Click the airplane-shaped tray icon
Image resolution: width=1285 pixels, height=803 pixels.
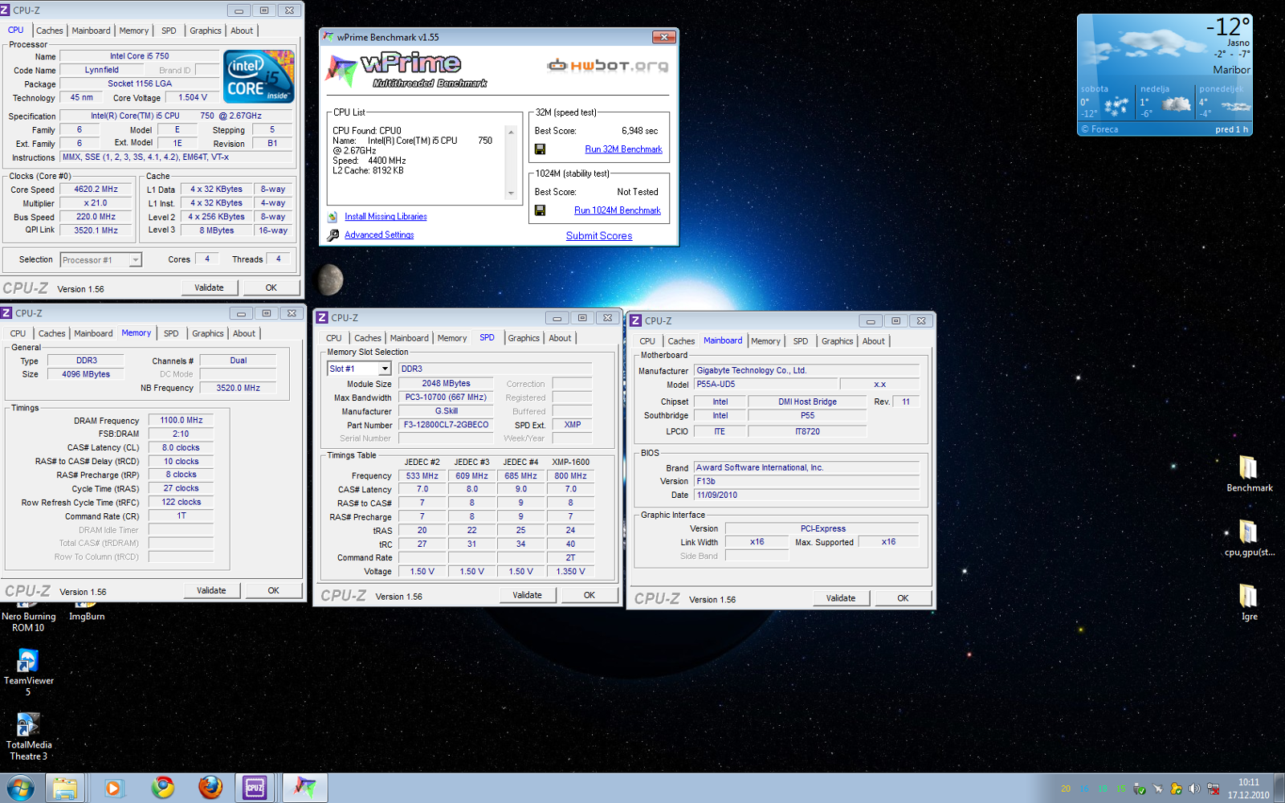point(1157,789)
